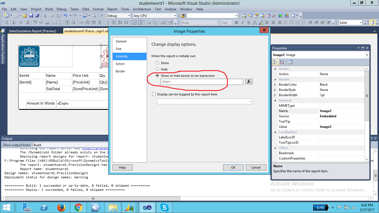The height and width of the screenshot is (213, 379).
Task: Start debugging with the green play arrow
Action: pyautogui.click(x=102, y=16)
